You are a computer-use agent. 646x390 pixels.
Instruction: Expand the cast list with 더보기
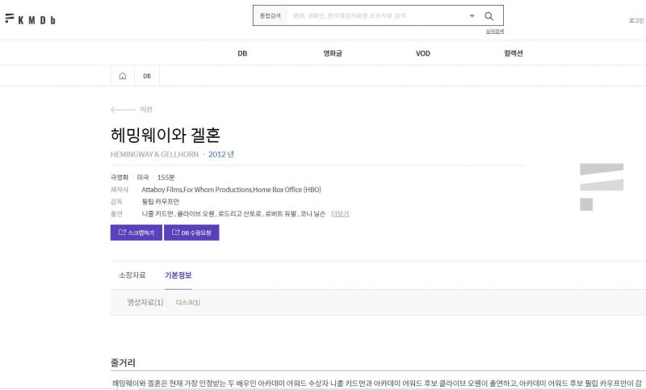click(x=340, y=214)
